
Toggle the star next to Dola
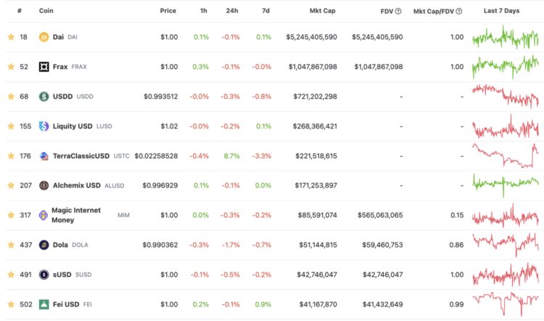10,245
